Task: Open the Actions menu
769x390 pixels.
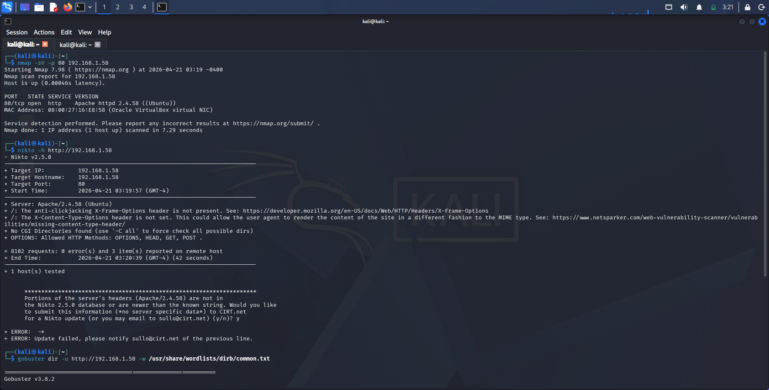Action: (44, 32)
